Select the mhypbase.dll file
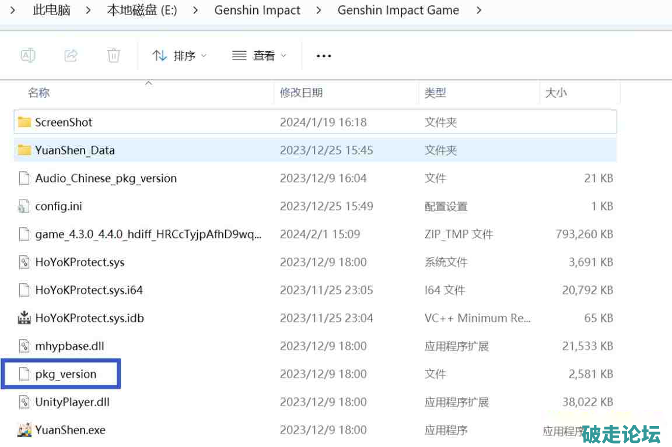Viewport: 672px width, 447px height. point(69,346)
